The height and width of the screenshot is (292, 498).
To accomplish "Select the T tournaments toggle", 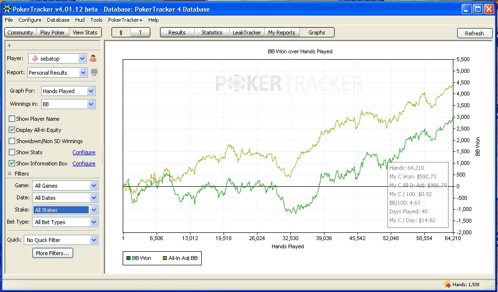I will tap(140, 32).
